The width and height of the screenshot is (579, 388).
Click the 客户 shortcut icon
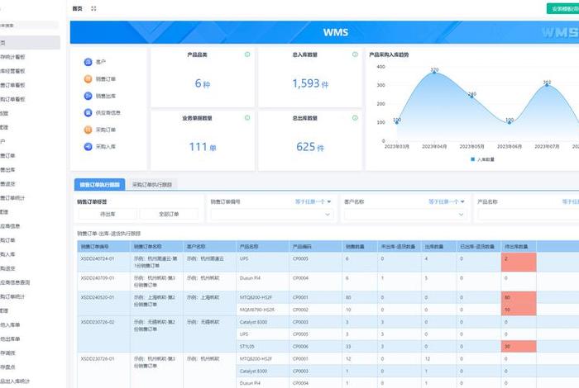(x=89, y=62)
